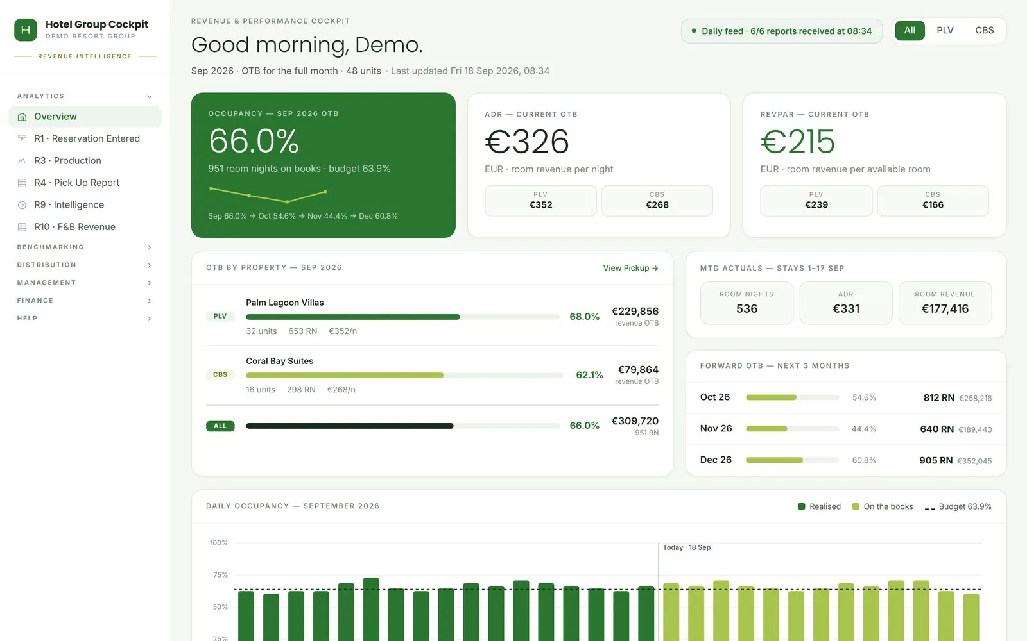The width and height of the screenshot is (1027, 641).
Task: Click the On the books legend swatch
Action: (856, 506)
